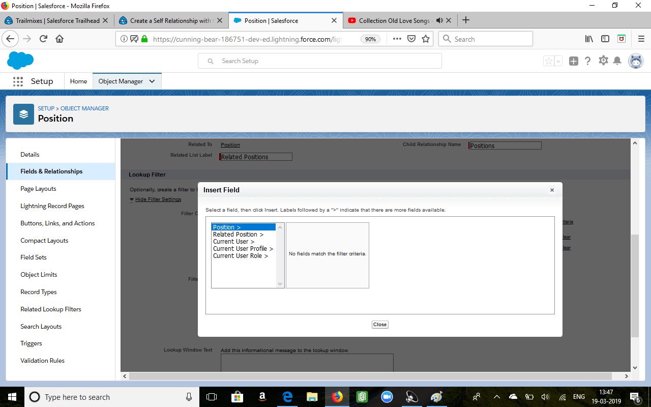Open the Firefox hamburger menu

pos(641,39)
